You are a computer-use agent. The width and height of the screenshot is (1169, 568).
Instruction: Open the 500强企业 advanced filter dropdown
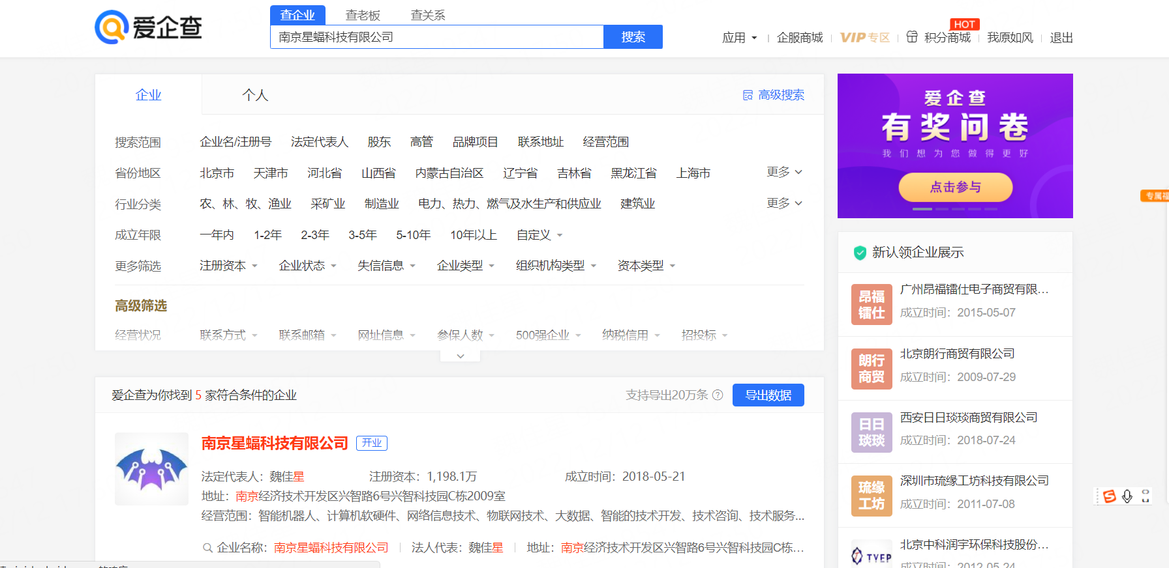click(549, 335)
